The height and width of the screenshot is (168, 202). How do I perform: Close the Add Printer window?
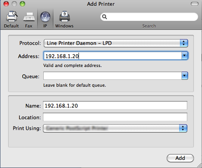[x=6, y=4]
